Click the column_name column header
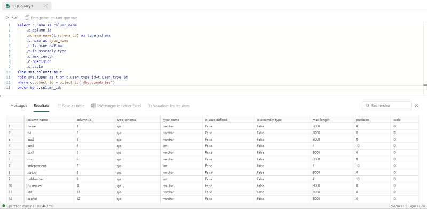The width and height of the screenshot is (427, 209). pos(49,120)
